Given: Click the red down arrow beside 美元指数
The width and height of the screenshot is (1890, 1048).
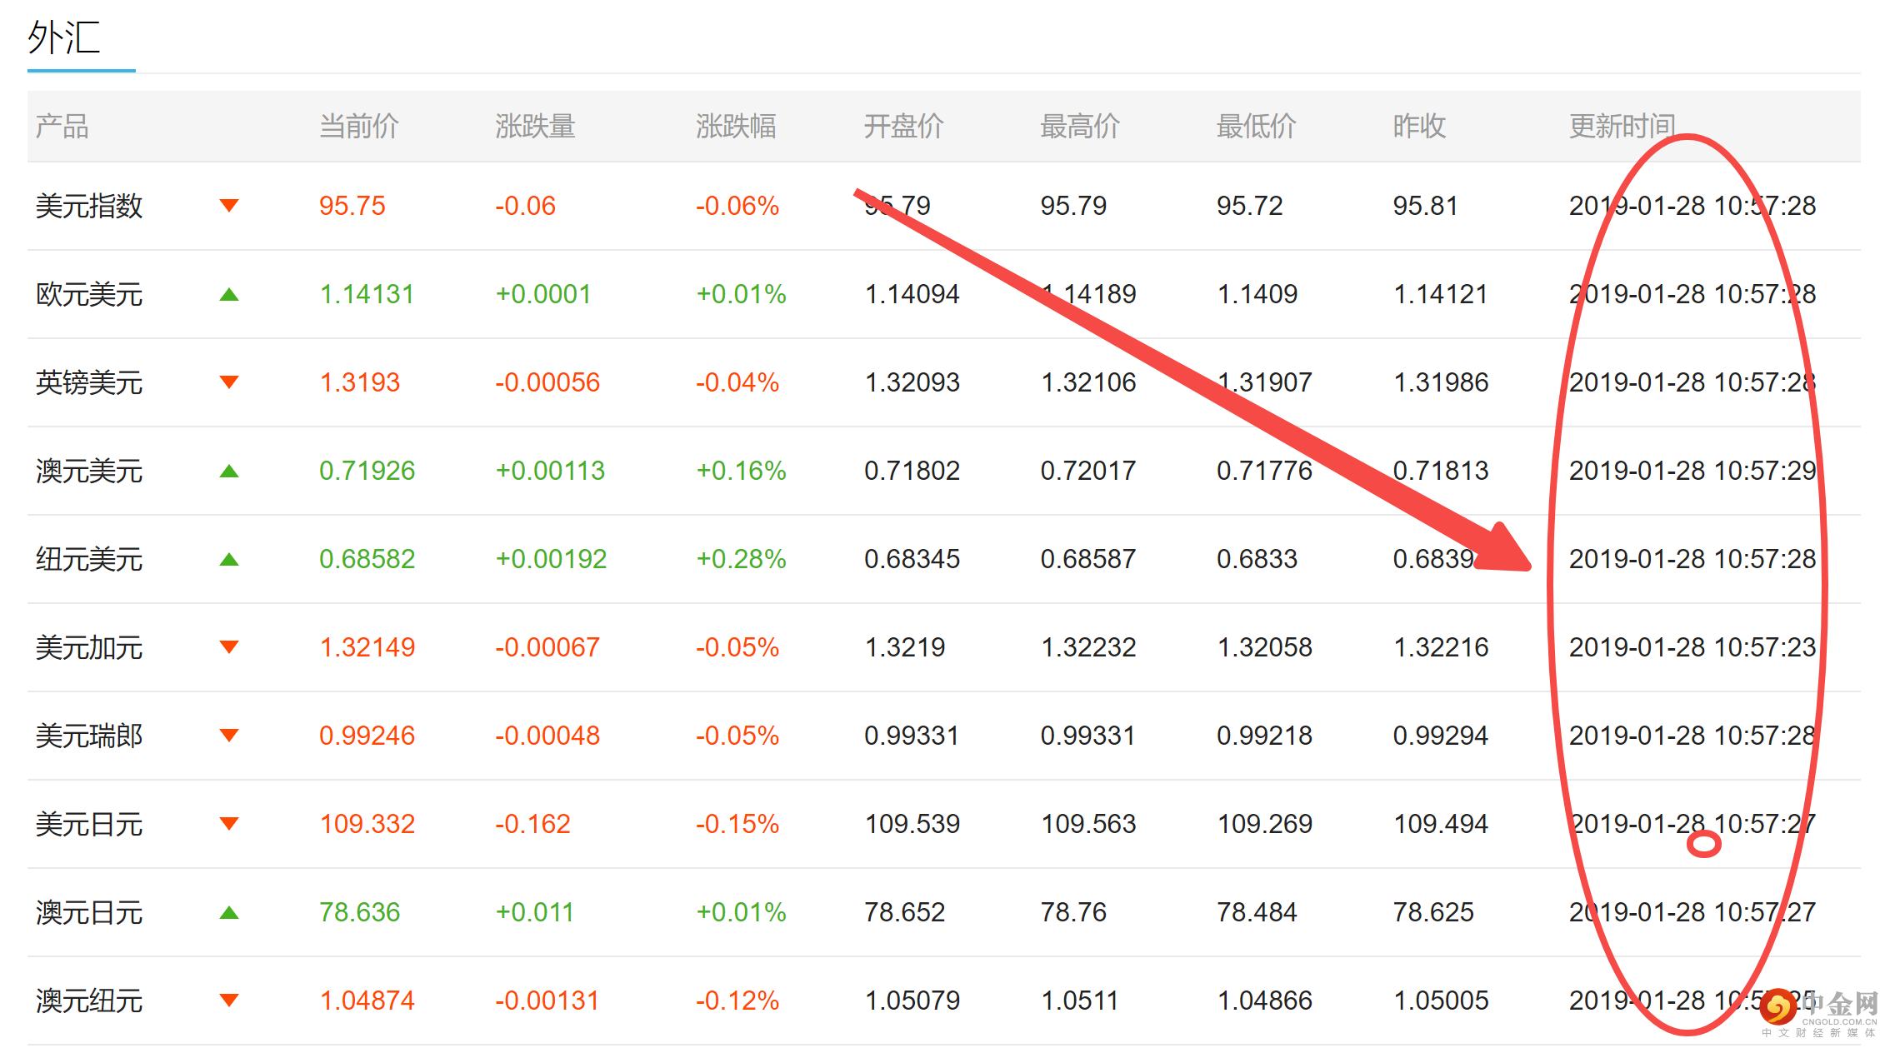Looking at the screenshot, I should (x=229, y=206).
